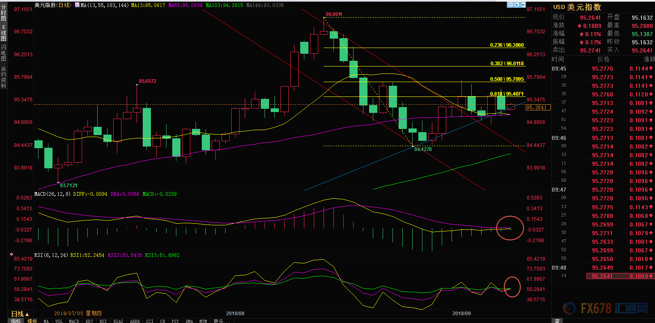Click the 96.9911 high price label

tap(334, 14)
